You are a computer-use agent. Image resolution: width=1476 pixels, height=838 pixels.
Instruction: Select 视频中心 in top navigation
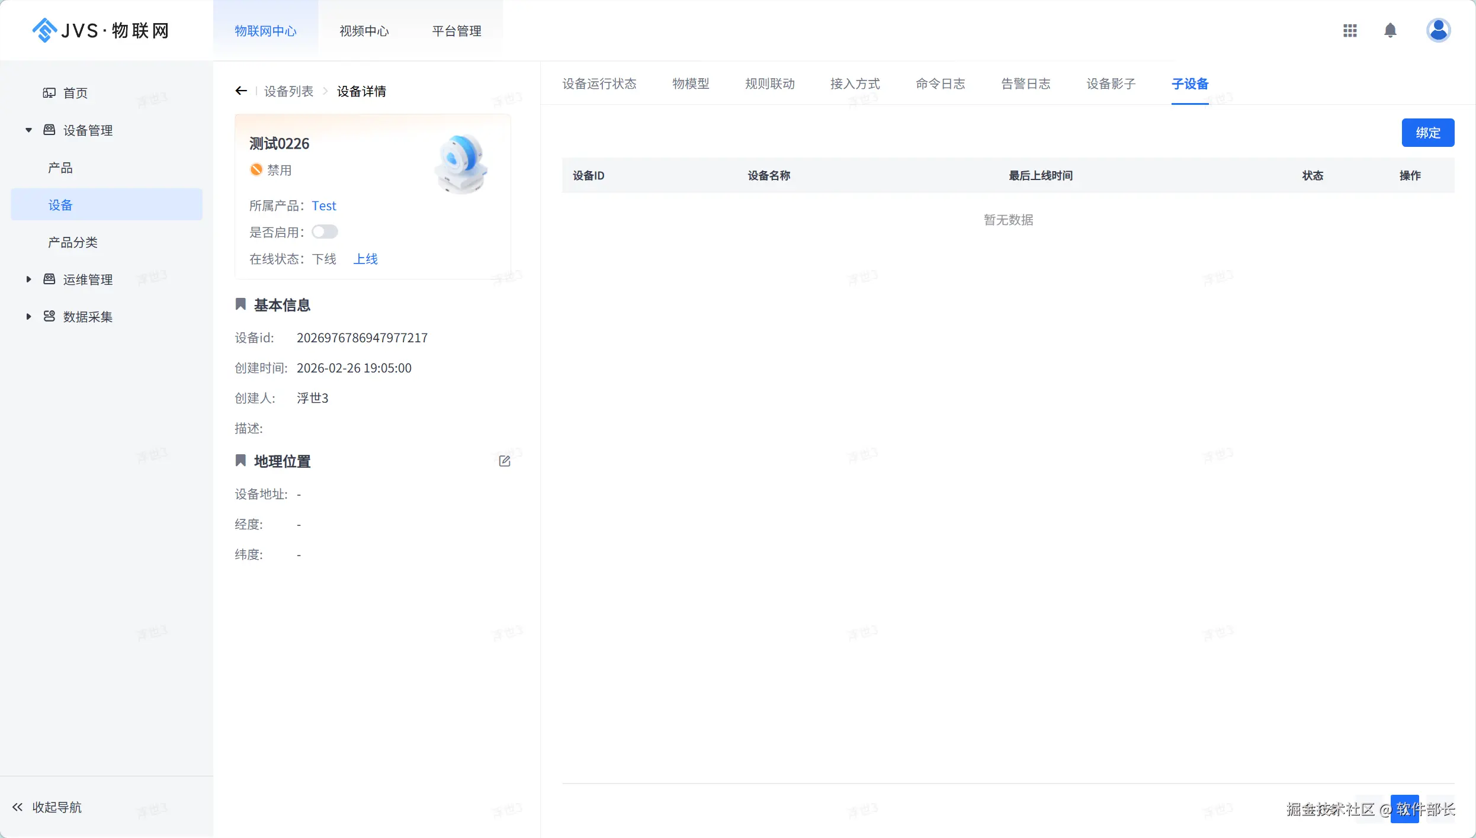pyautogui.click(x=364, y=31)
